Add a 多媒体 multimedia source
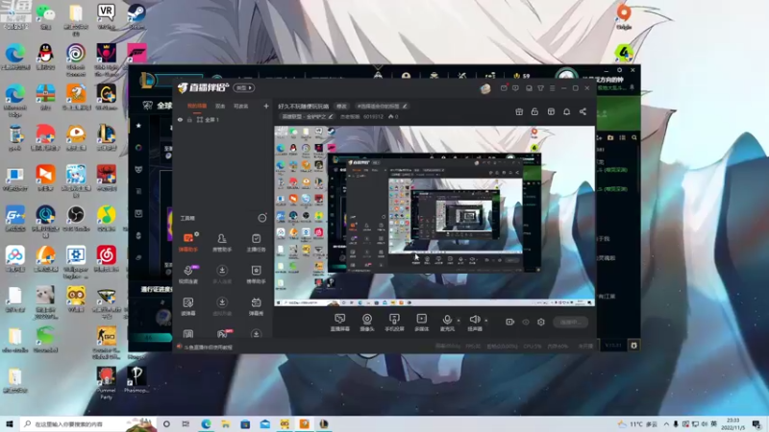The width and height of the screenshot is (769, 432). pos(421,323)
